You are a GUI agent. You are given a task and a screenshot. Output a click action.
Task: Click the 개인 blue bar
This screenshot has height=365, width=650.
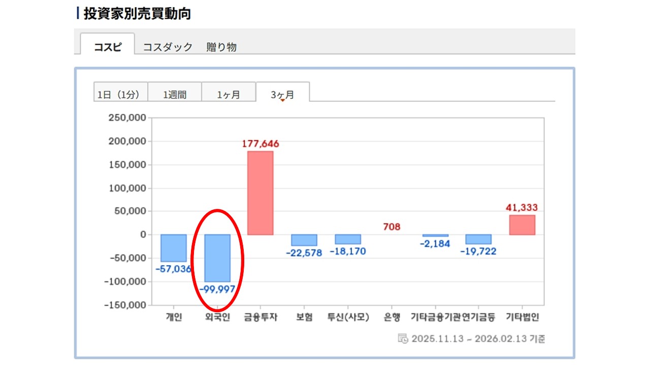tap(174, 248)
